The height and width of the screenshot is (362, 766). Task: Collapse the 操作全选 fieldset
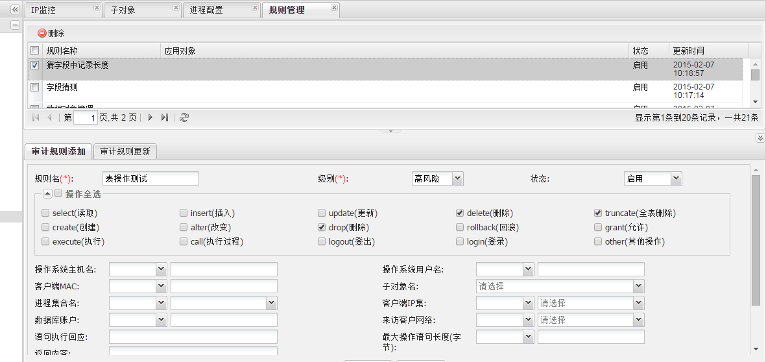(x=48, y=193)
